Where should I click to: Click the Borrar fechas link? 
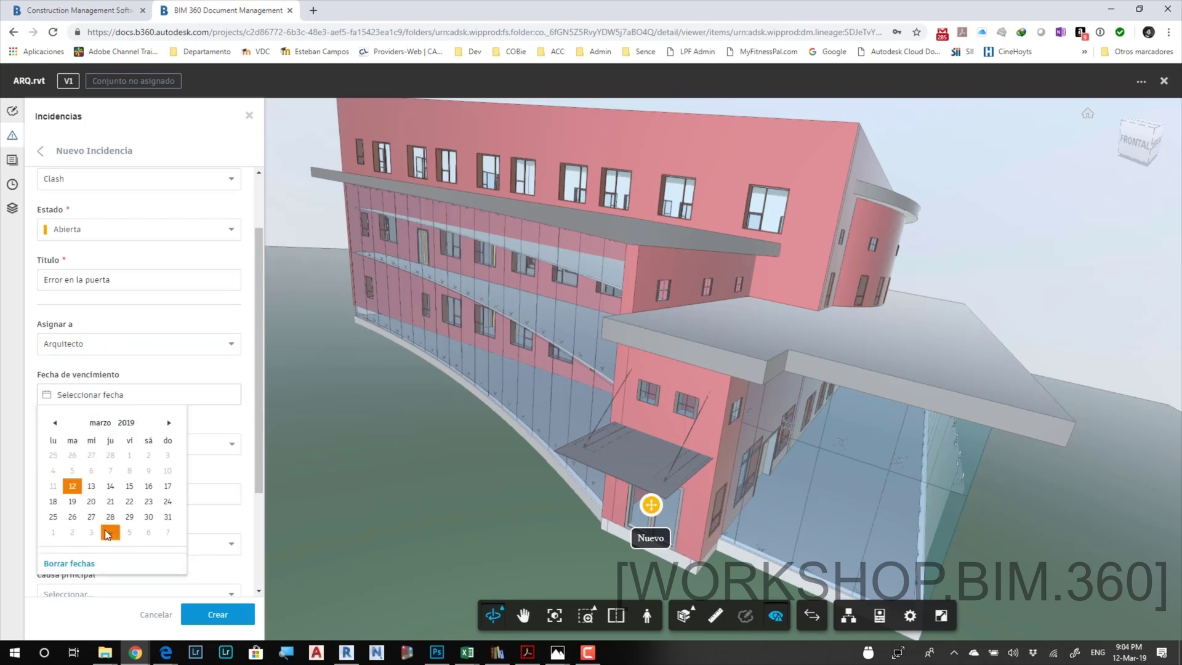click(69, 563)
